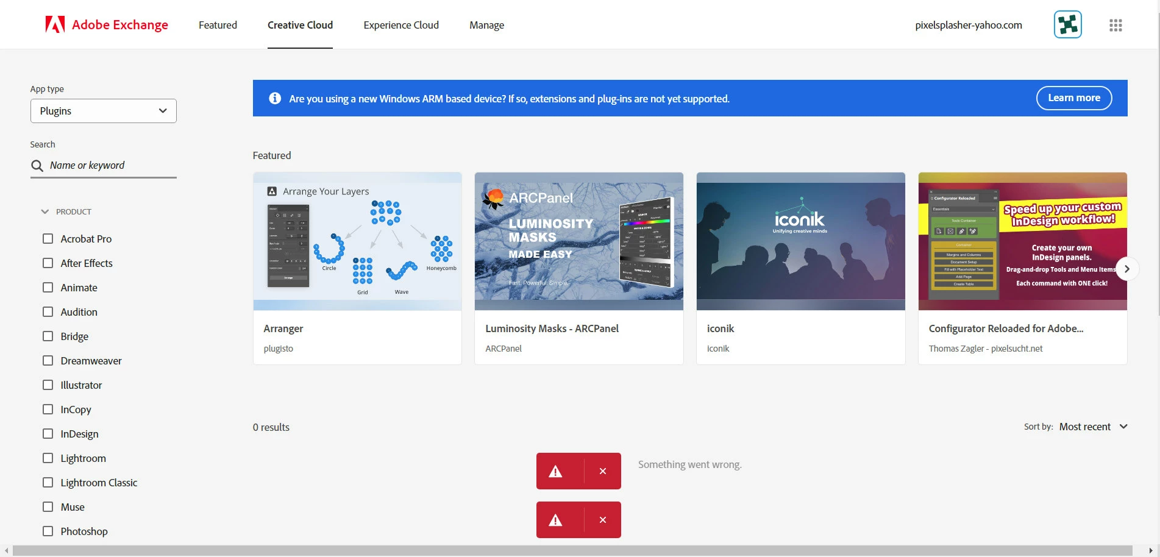Click the info icon in blue banner
1160x557 pixels.
pos(275,98)
